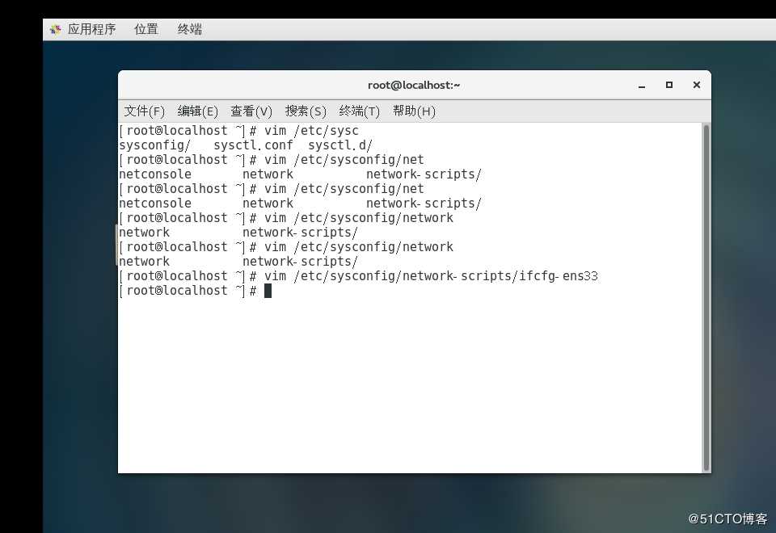Click the terminal vertical scrollbar
The width and height of the screenshot is (776, 533).
point(706,298)
